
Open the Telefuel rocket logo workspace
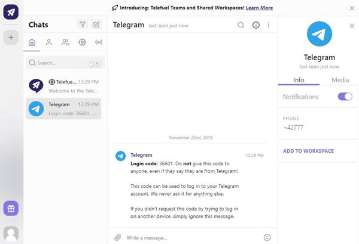coord(11,12)
